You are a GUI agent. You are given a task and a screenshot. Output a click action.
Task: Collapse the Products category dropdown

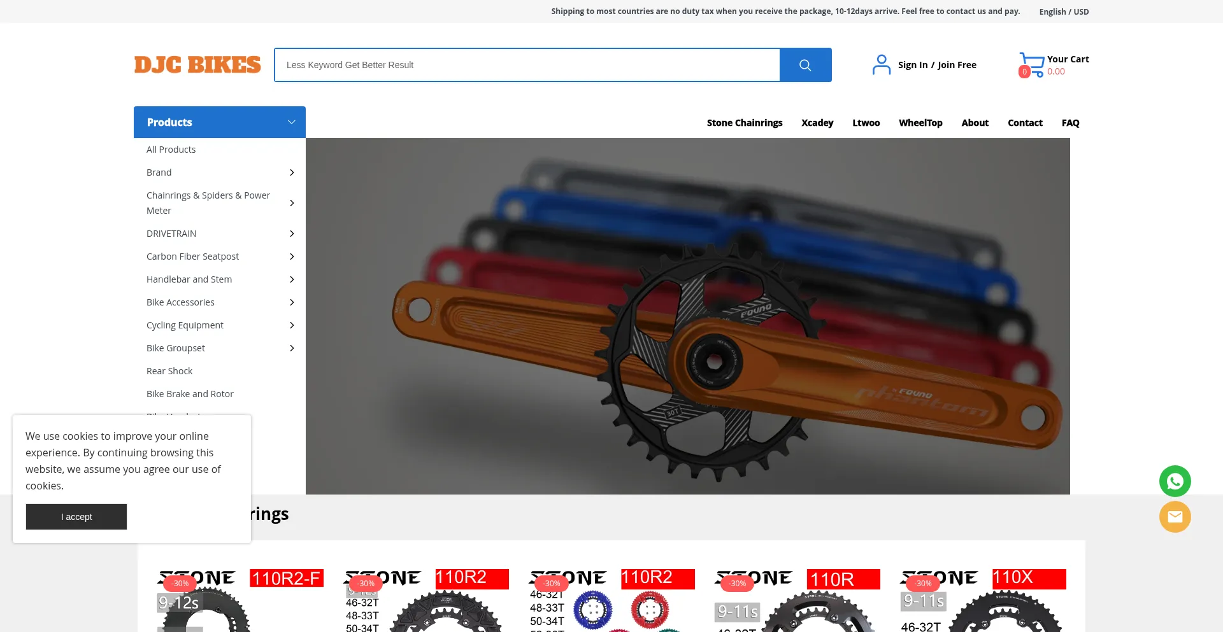click(291, 122)
